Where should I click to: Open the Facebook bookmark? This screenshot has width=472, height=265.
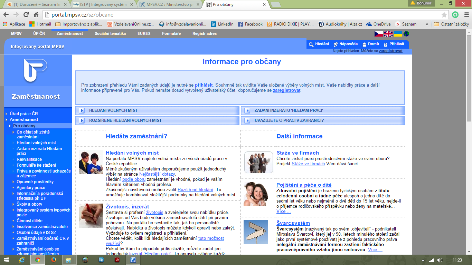click(x=250, y=24)
